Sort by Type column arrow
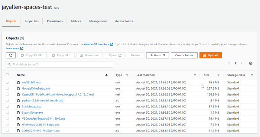Image resolution: width=260 pixels, height=137 pixels. coord(127,75)
